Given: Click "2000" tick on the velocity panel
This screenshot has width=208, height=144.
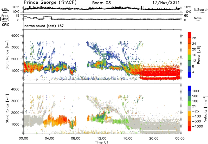Looking at the screenshot, I should pos(15,113).
